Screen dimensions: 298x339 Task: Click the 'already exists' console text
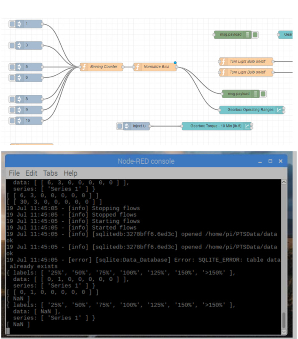[x=34, y=266]
